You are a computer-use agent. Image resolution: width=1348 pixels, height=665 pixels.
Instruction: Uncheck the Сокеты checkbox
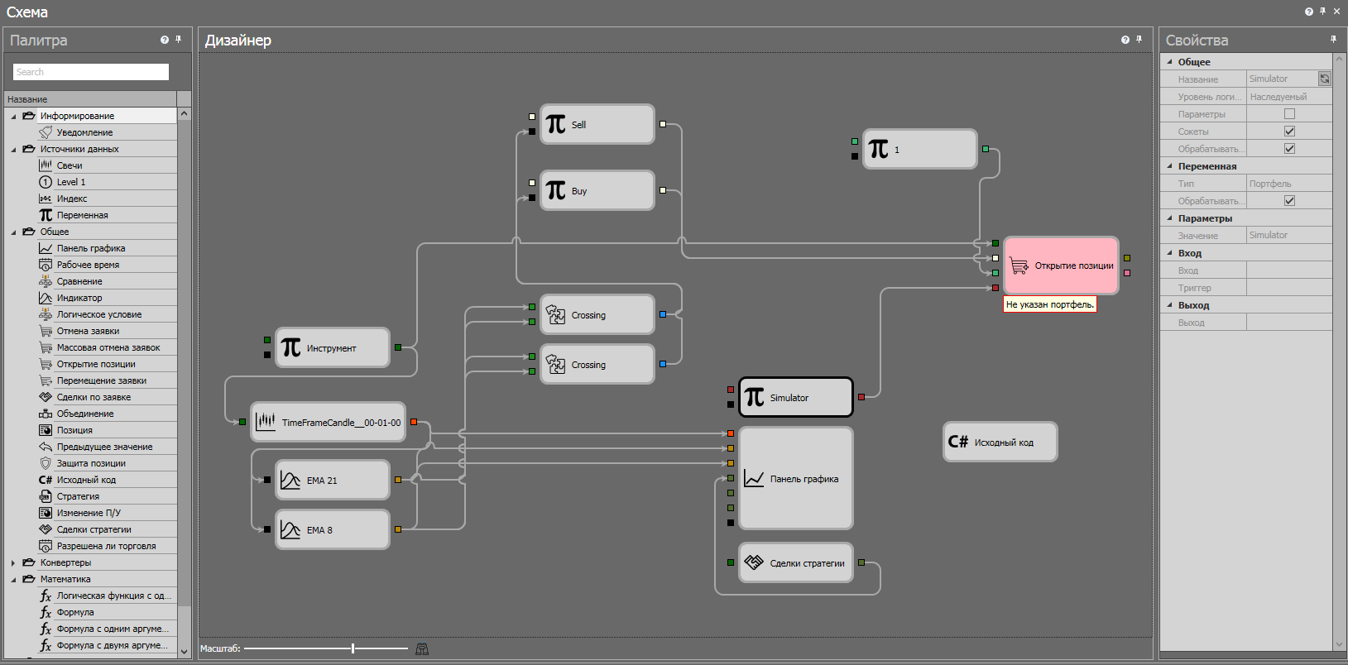click(x=1289, y=132)
